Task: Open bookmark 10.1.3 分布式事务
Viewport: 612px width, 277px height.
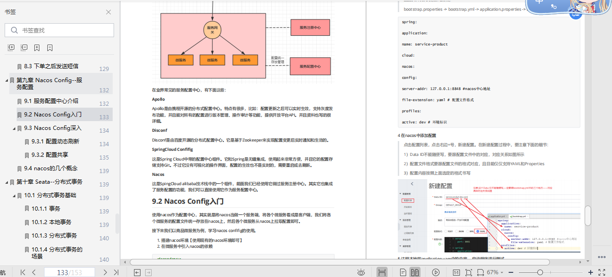Action: [55, 236]
